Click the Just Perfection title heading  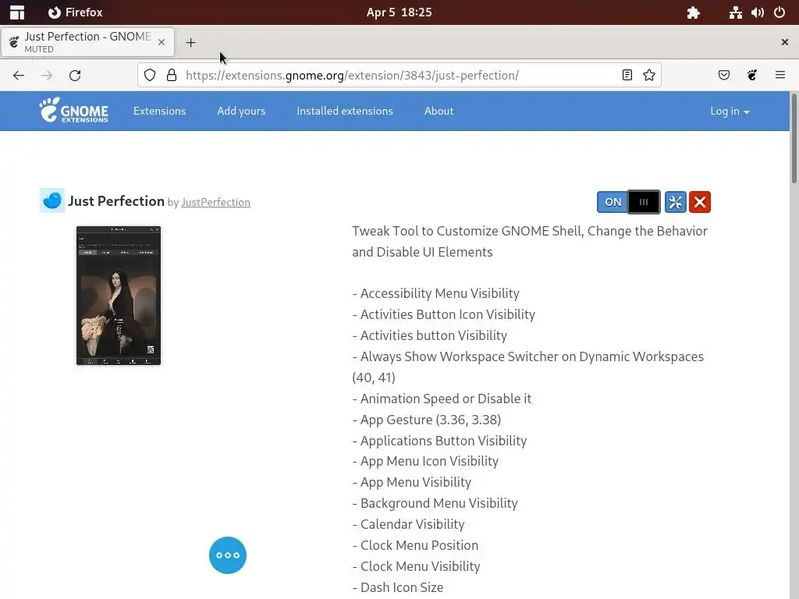click(x=116, y=201)
